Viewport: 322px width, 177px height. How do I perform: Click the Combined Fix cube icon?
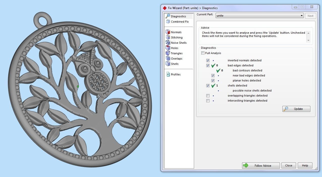click(x=168, y=22)
